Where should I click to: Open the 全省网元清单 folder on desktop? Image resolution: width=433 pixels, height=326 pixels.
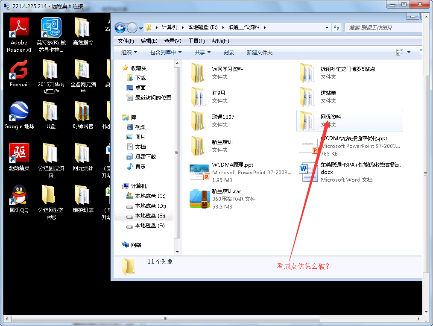click(x=83, y=77)
